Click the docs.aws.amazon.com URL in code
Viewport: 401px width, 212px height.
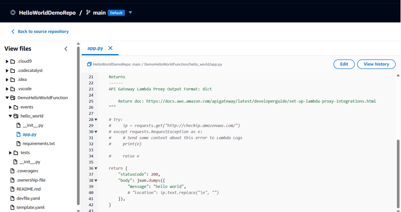pyautogui.click(x=261, y=101)
